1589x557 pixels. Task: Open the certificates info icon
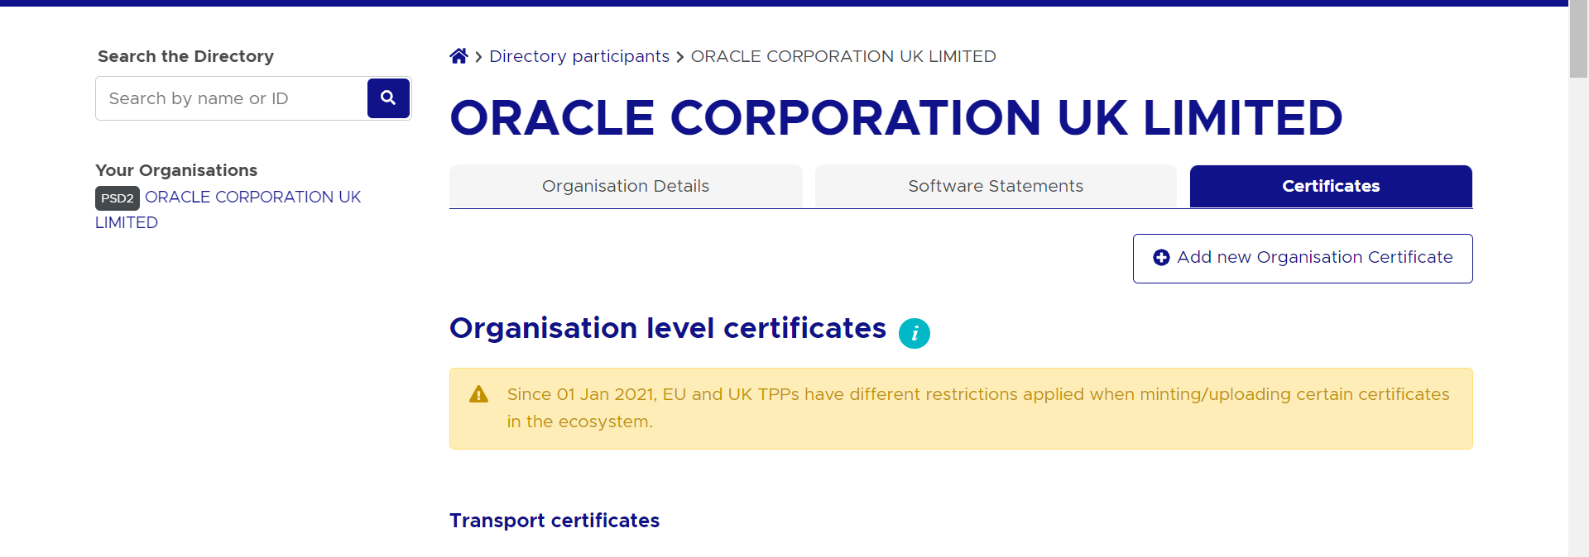915,333
